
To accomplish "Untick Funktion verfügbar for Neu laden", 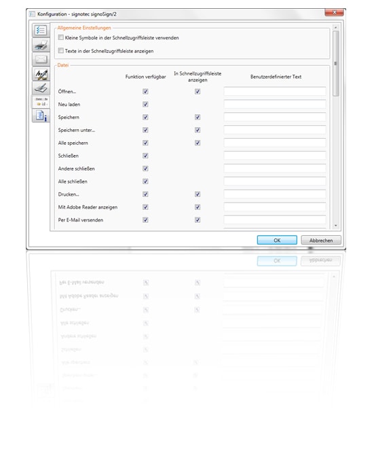I will (145, 104).
